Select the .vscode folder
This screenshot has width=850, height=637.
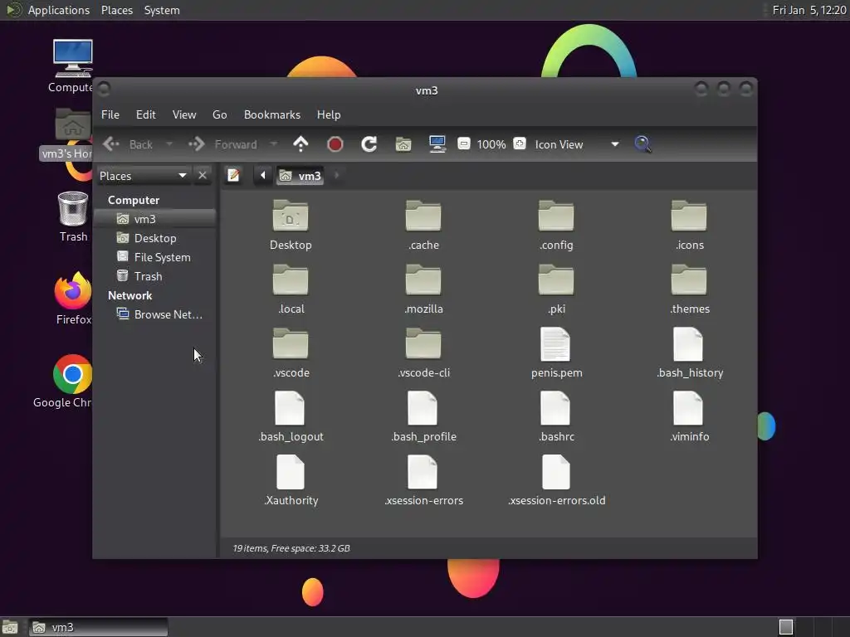[x=291, y=353]
